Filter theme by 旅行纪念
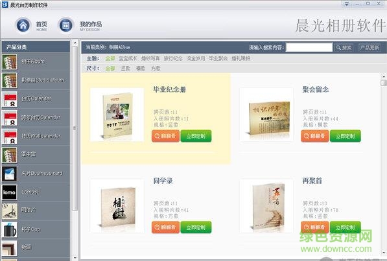This screenshot has height=261, width=387. point(173,58)
